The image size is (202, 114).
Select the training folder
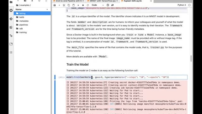(x=32, y=32)
